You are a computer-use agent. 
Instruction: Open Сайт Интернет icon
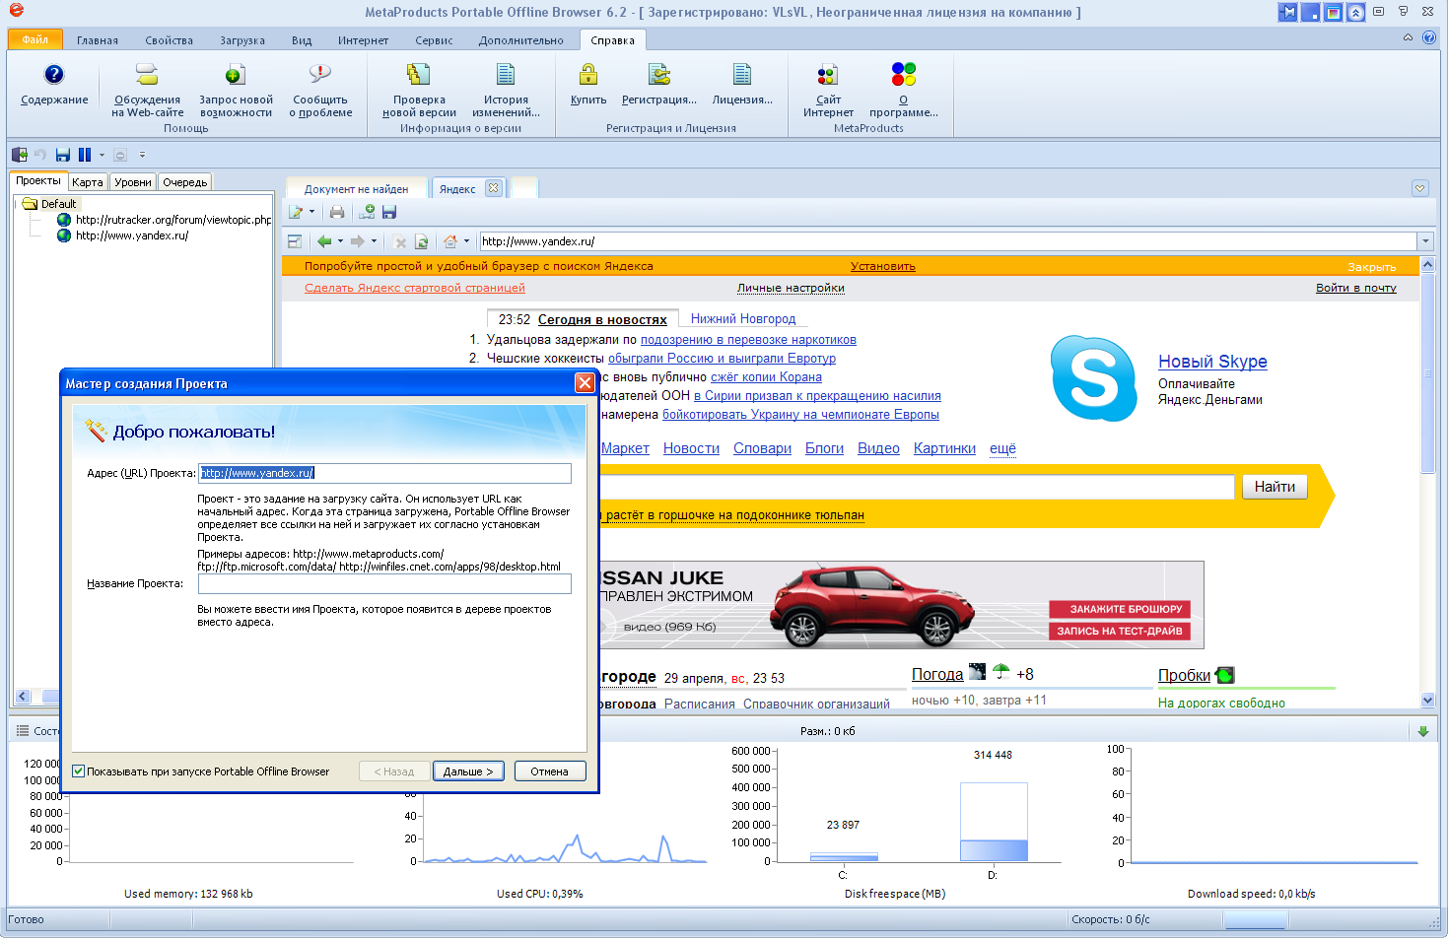(x=828, y=75)
